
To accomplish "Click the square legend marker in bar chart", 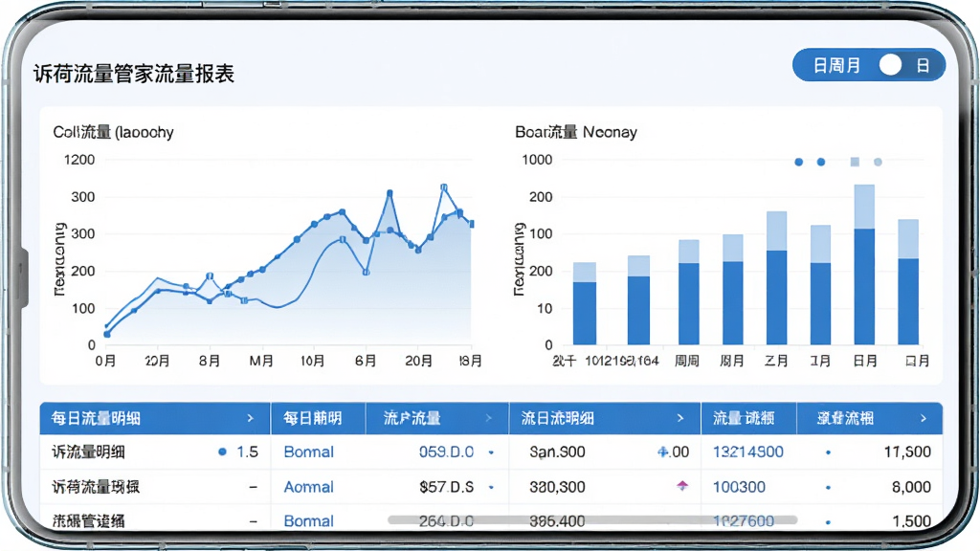I will tap(855, 162).
